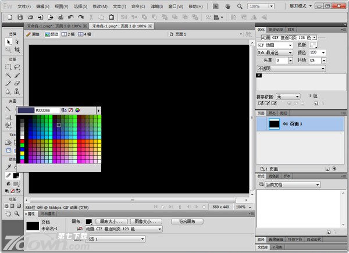Switch to the 历史记录 history tab
Screen dimensions: 349x253
(x=277, y=29)
